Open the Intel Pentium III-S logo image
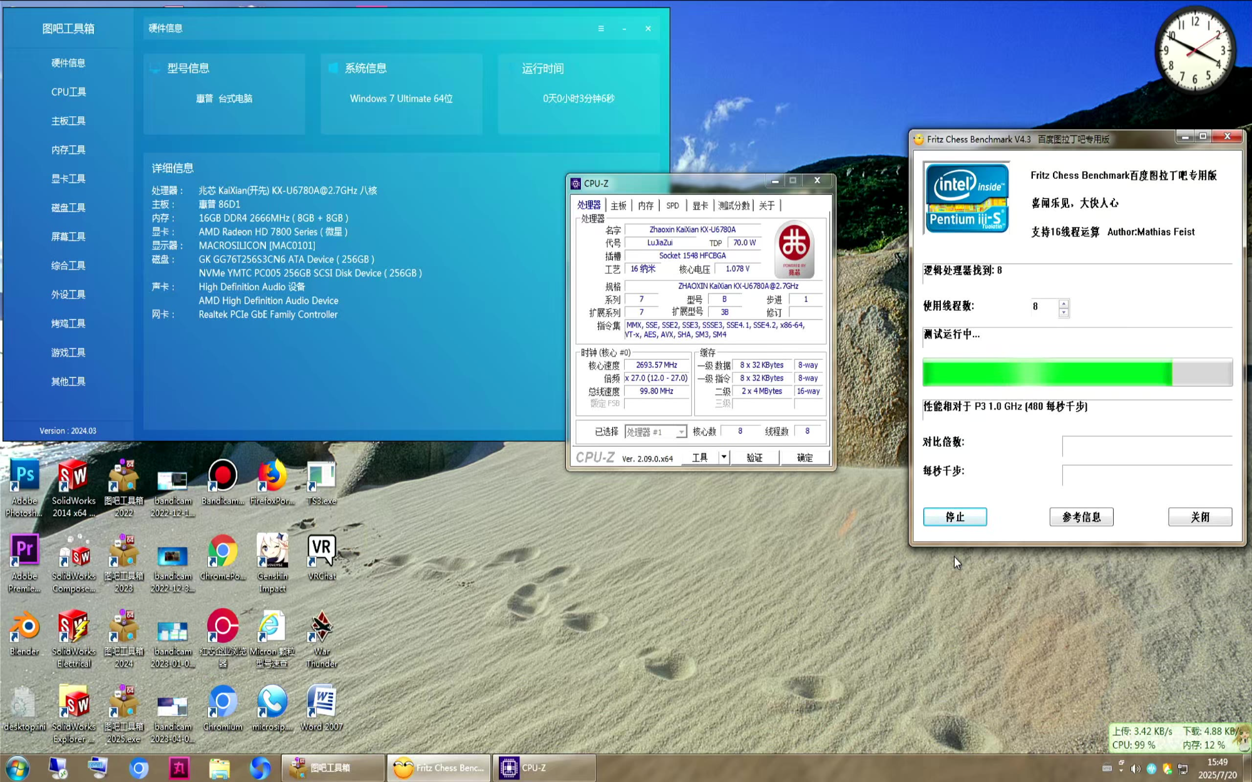This screenshot has width=1252, height=782. (967, 198)
